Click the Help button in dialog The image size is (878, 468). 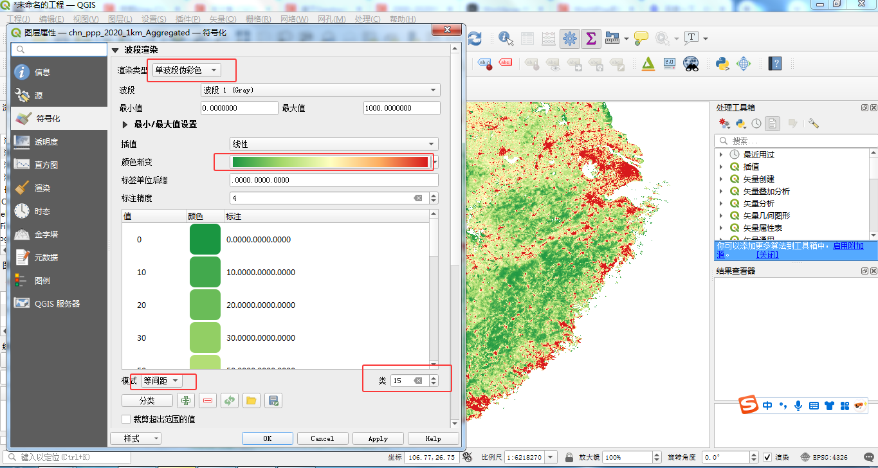434,438
